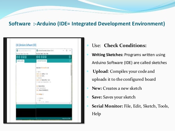Image resolution: width=175 pixels, height=131 pixels.
Task: Click the embedded Arduino IDE screenshot image
Action: tap(44, 80)
